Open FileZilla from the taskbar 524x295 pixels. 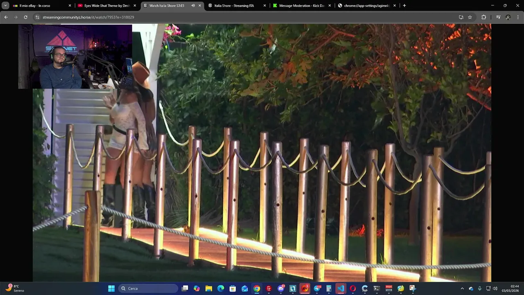click(269, 288)
